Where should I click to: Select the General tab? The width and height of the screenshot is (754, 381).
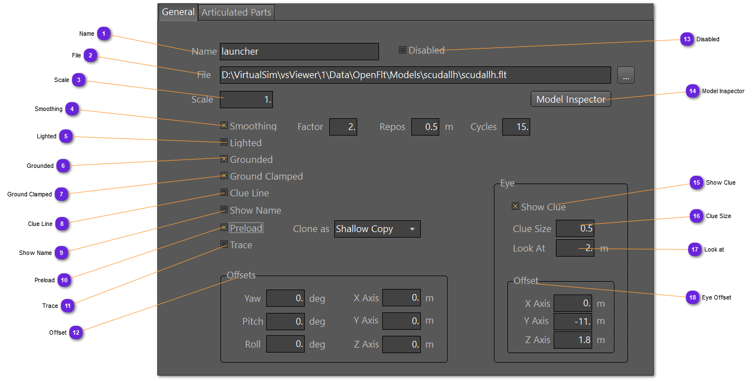(x=178, y=12)
